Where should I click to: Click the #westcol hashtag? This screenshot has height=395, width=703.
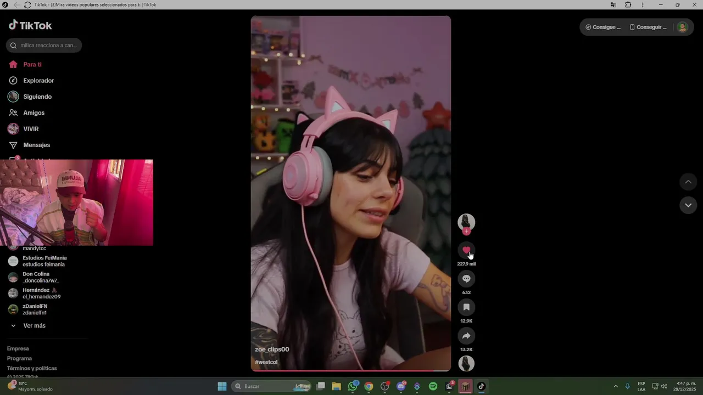266,362
